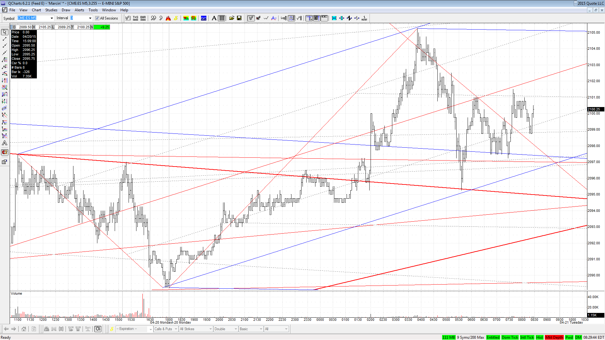Click the Entitled status indicator
605x340 pixels.
click(x=493, y=337)
